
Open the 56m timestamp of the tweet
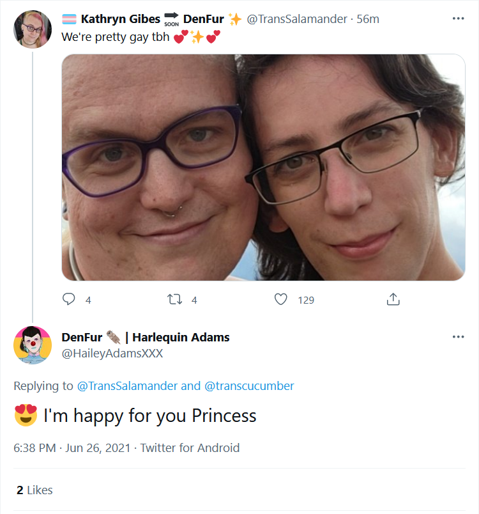[x=368, y=19]
